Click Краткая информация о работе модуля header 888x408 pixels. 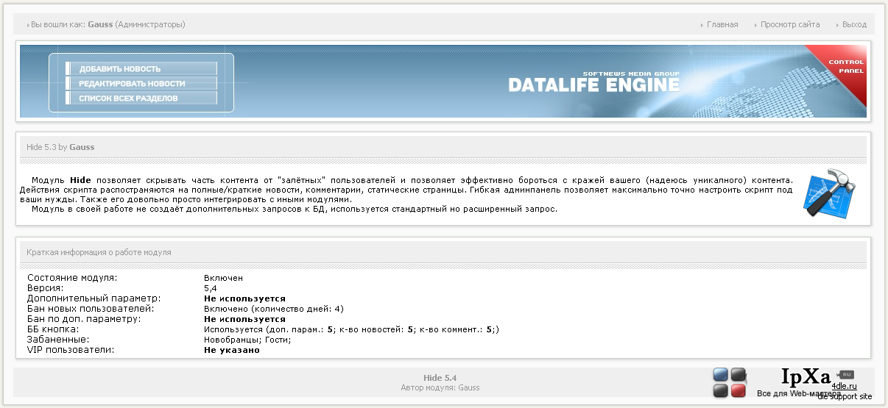(x=99, y=252)
